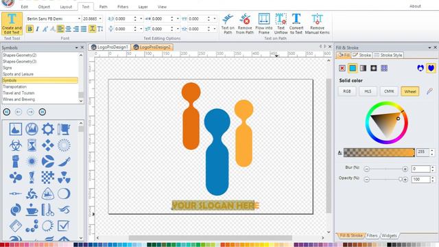Toggle Bold formatting
Viewport: 439px width, 247px height.
(29, 29)
